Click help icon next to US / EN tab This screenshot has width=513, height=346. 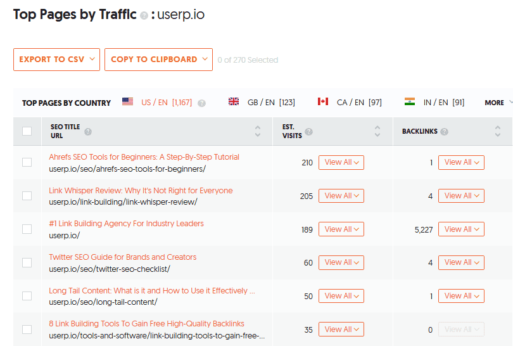(202, 103)
